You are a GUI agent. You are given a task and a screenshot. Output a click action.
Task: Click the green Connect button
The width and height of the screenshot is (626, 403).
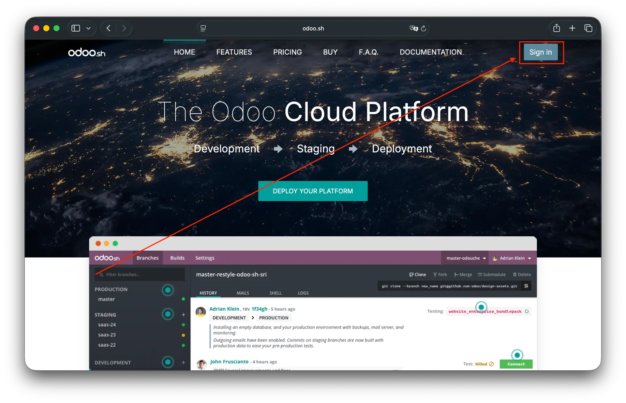pos(516,364)
